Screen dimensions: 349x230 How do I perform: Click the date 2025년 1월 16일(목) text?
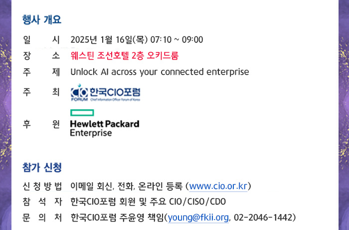[x=109, y=40]
